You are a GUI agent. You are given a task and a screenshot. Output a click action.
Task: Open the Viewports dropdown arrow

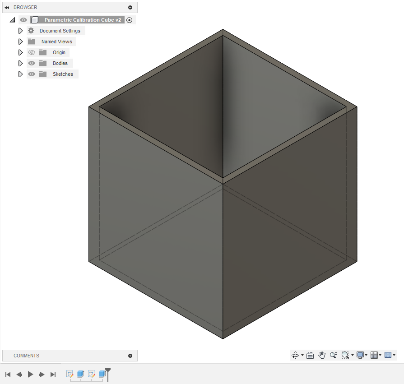pyautogui.click(x=395, y=355)
